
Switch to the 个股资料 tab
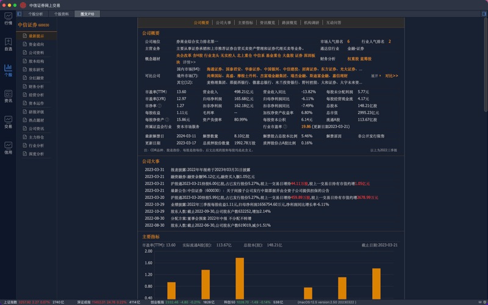pos(62,13)
